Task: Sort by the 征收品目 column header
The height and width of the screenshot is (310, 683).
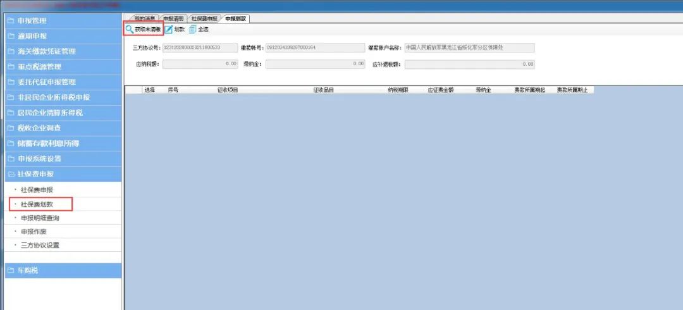Action: 323,90
